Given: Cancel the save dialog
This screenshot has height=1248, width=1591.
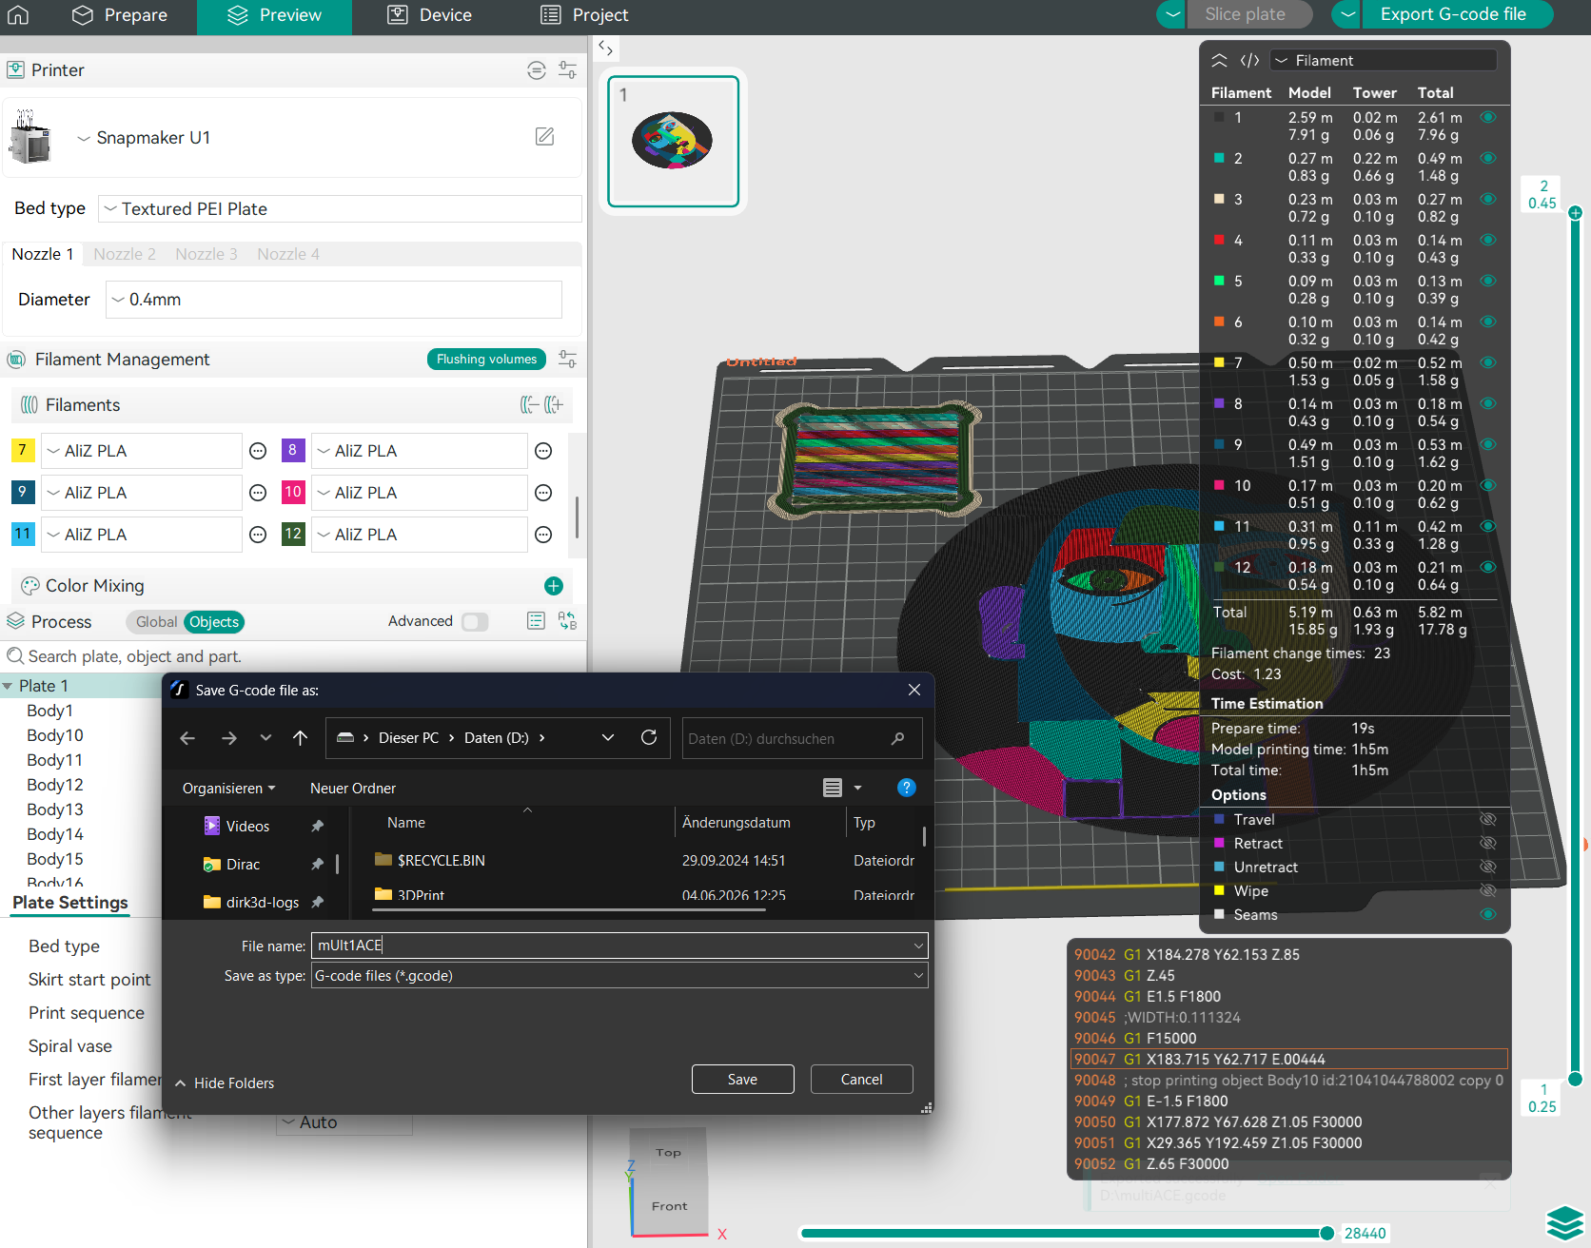Looking at the screenshot, I should (x=861, y=1080).
